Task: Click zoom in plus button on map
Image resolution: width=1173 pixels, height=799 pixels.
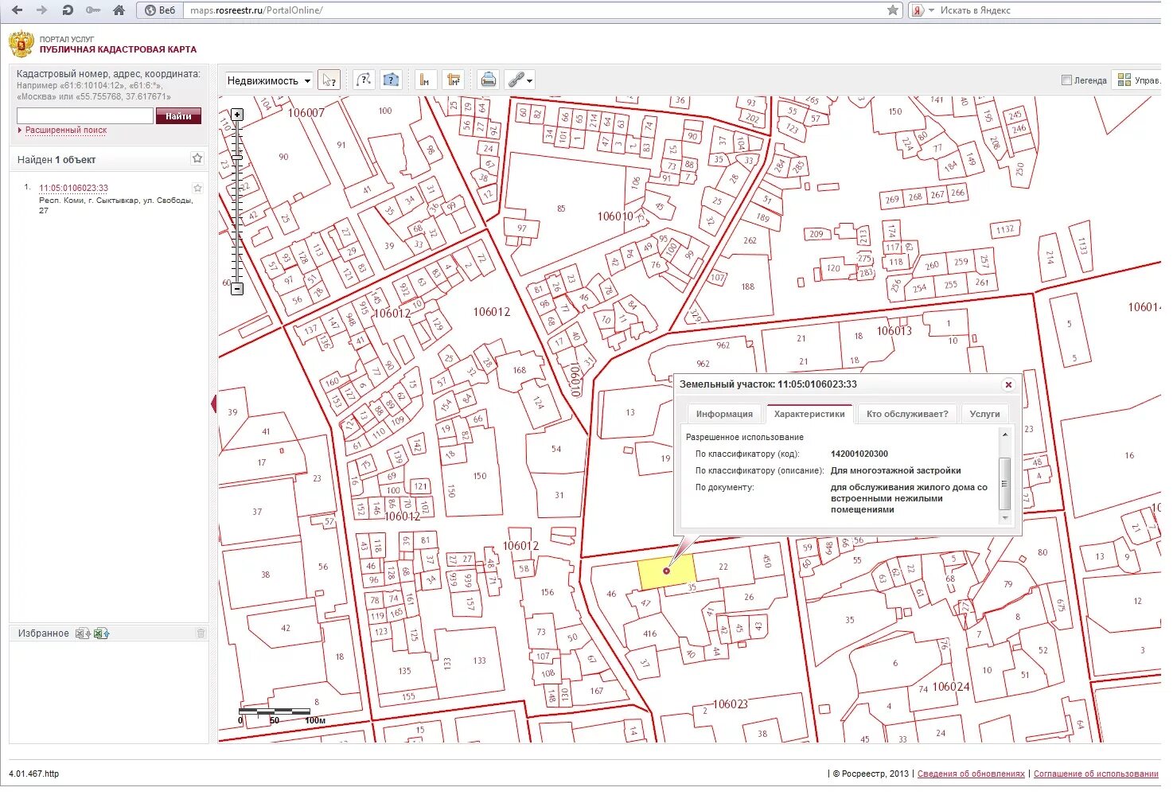Action: [x=237, y=115]
